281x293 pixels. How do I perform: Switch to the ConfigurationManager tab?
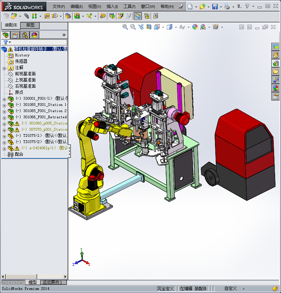(25, 35)
